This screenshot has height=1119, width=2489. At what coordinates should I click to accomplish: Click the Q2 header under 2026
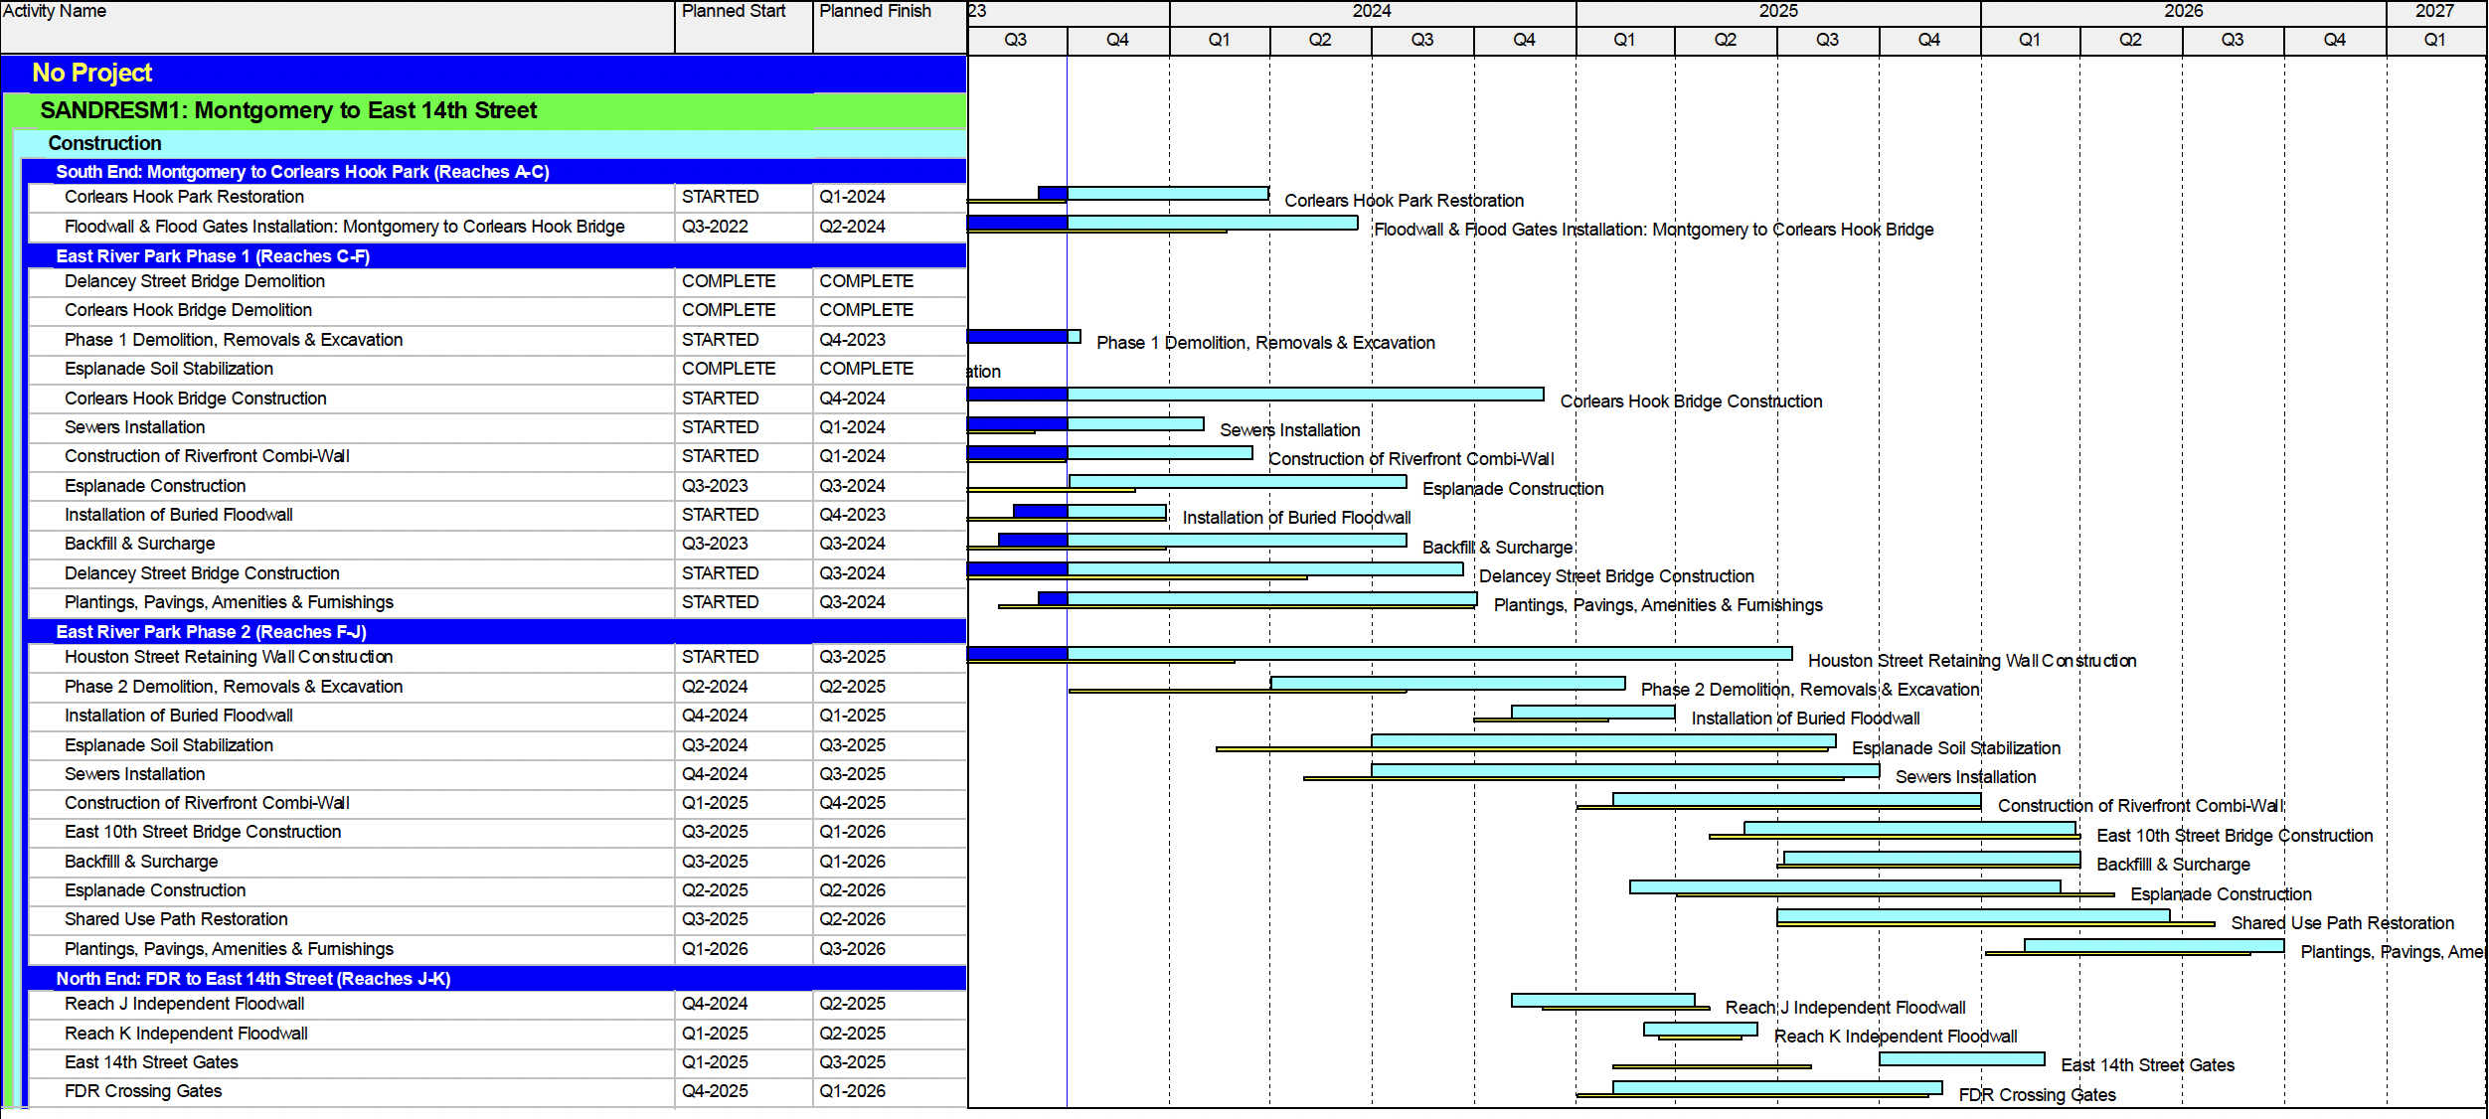2130,40
